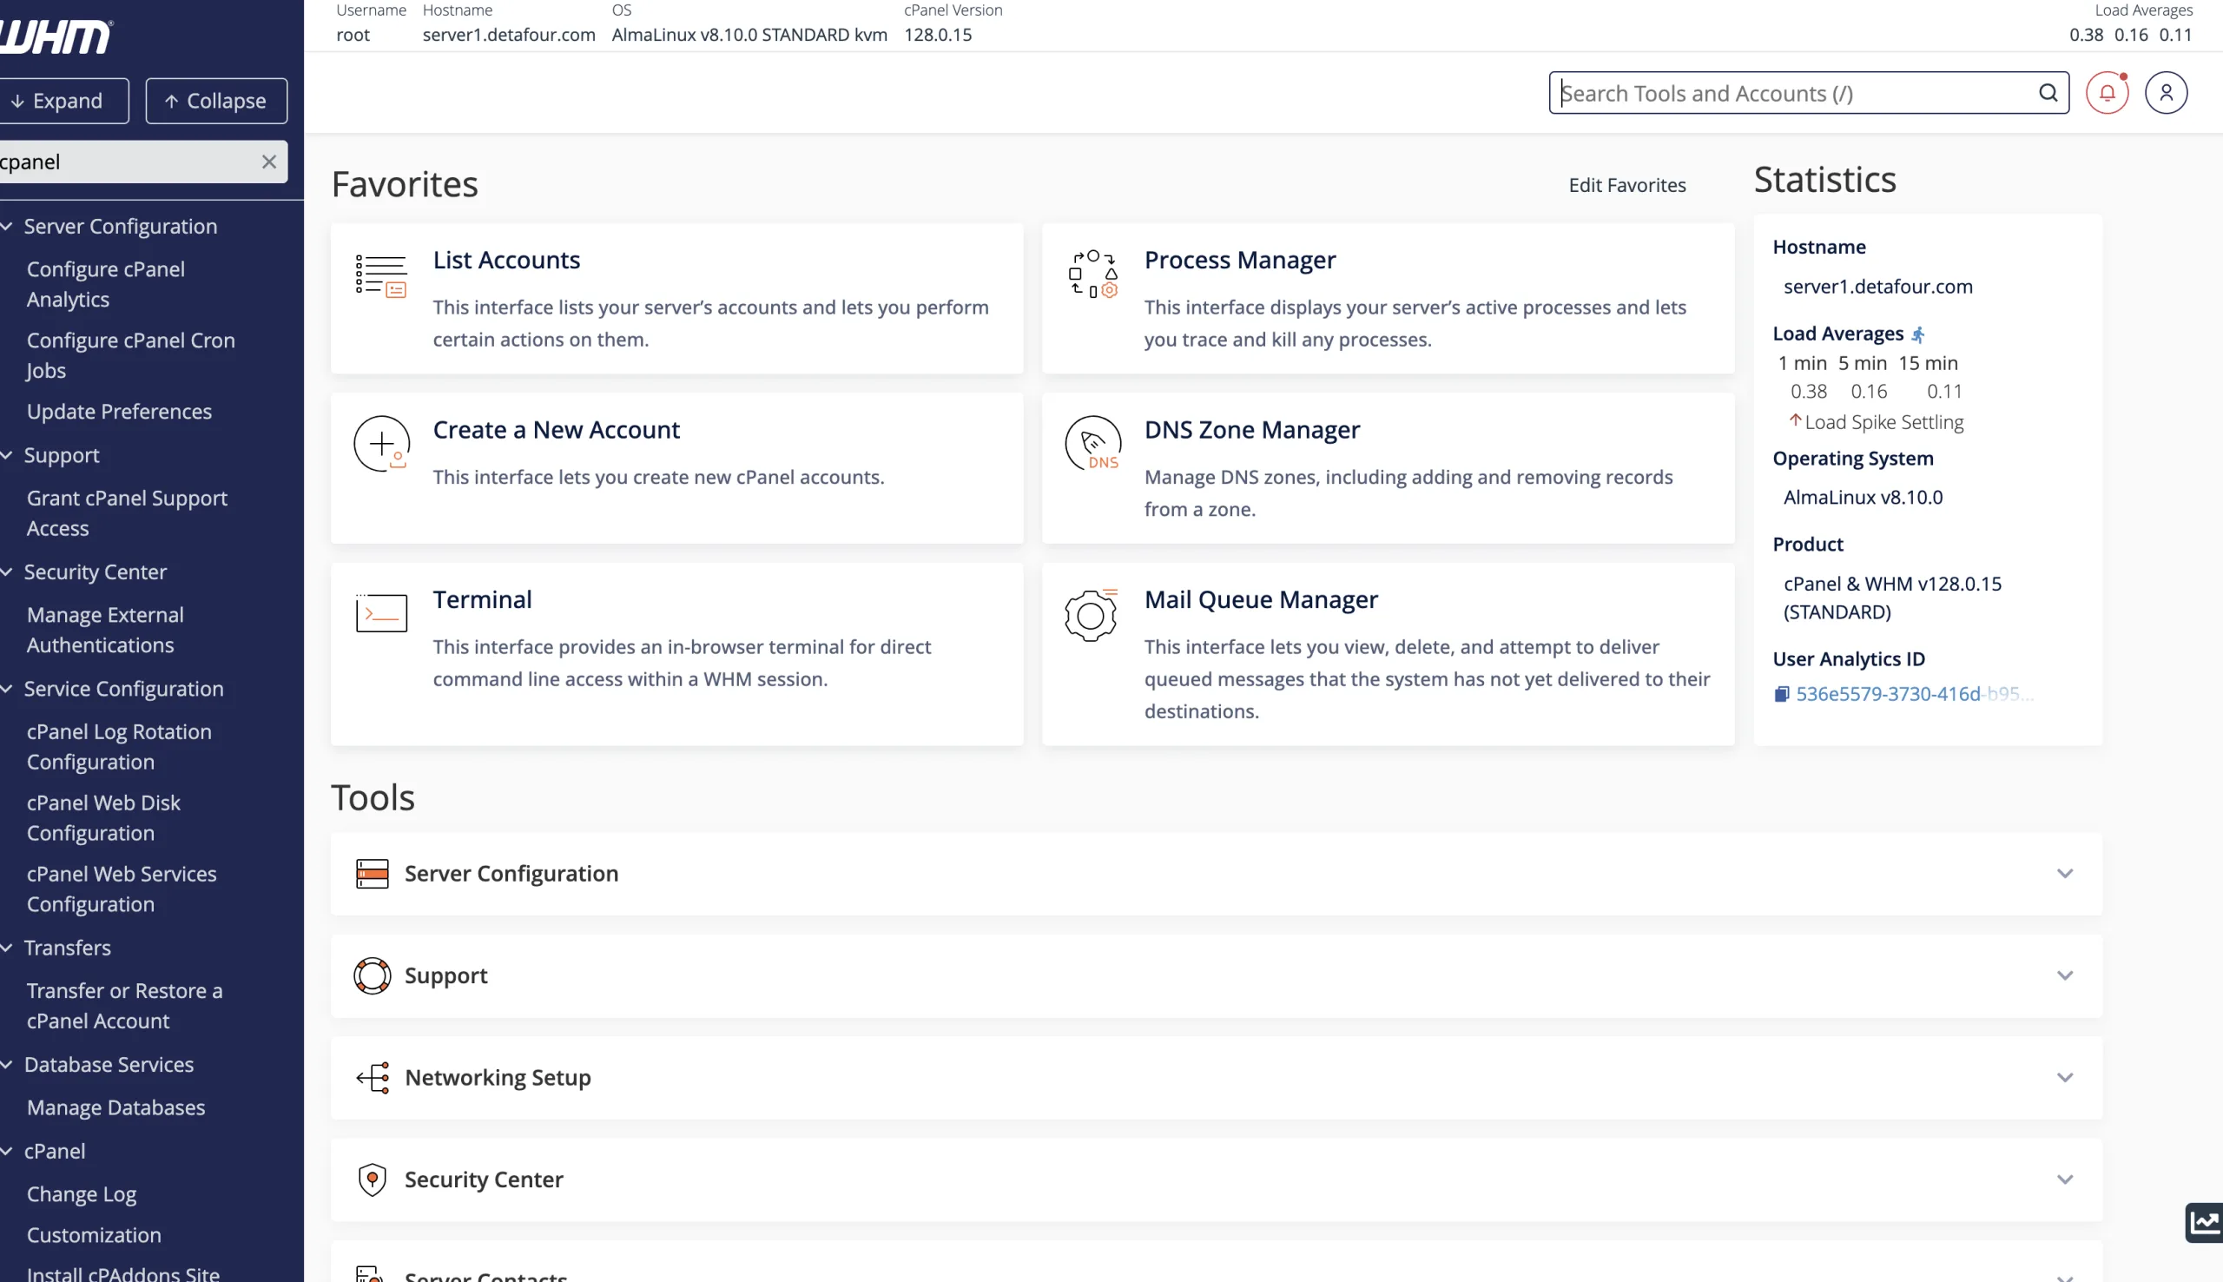This screenshot has height=1282, width=2223.
Task: Click the List Accounts icon
Action: point(381,275)
